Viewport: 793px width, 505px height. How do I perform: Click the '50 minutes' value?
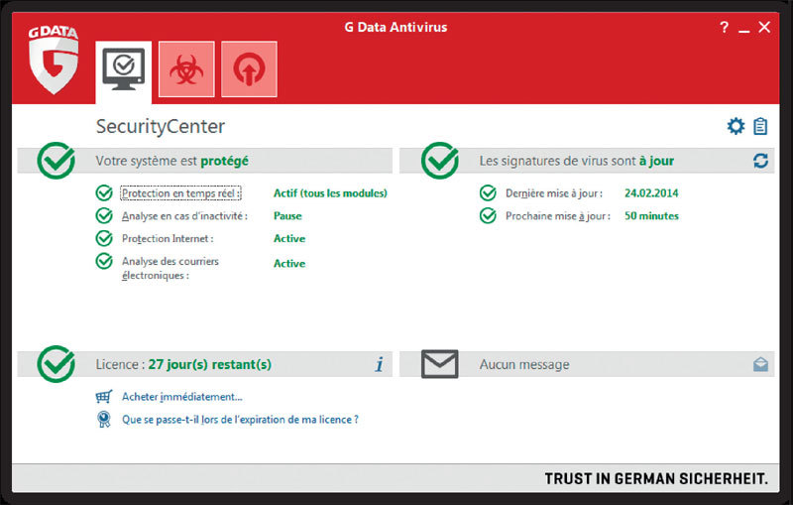click(x=651, y=216)
